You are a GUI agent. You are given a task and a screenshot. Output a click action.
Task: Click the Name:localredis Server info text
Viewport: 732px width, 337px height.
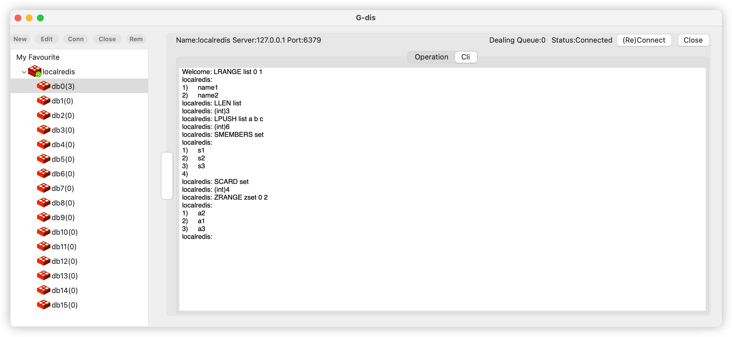tap(248, 40)
